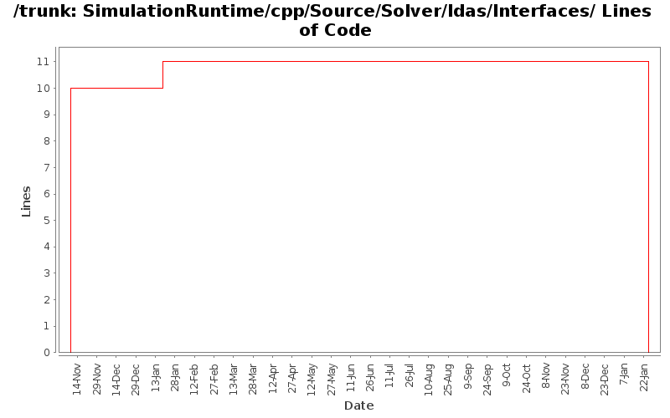Click the 25-Aug date label
Image resolution: width=670 pixels, height=418 pixels.
pos(448,380)
